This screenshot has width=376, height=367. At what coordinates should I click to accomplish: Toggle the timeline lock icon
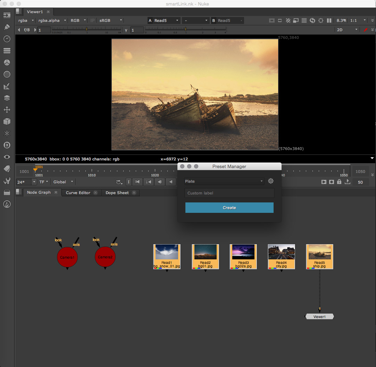pos(339,182)
